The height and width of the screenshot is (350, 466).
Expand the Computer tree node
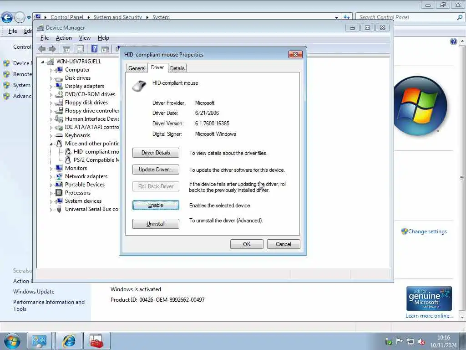(51, 70)
